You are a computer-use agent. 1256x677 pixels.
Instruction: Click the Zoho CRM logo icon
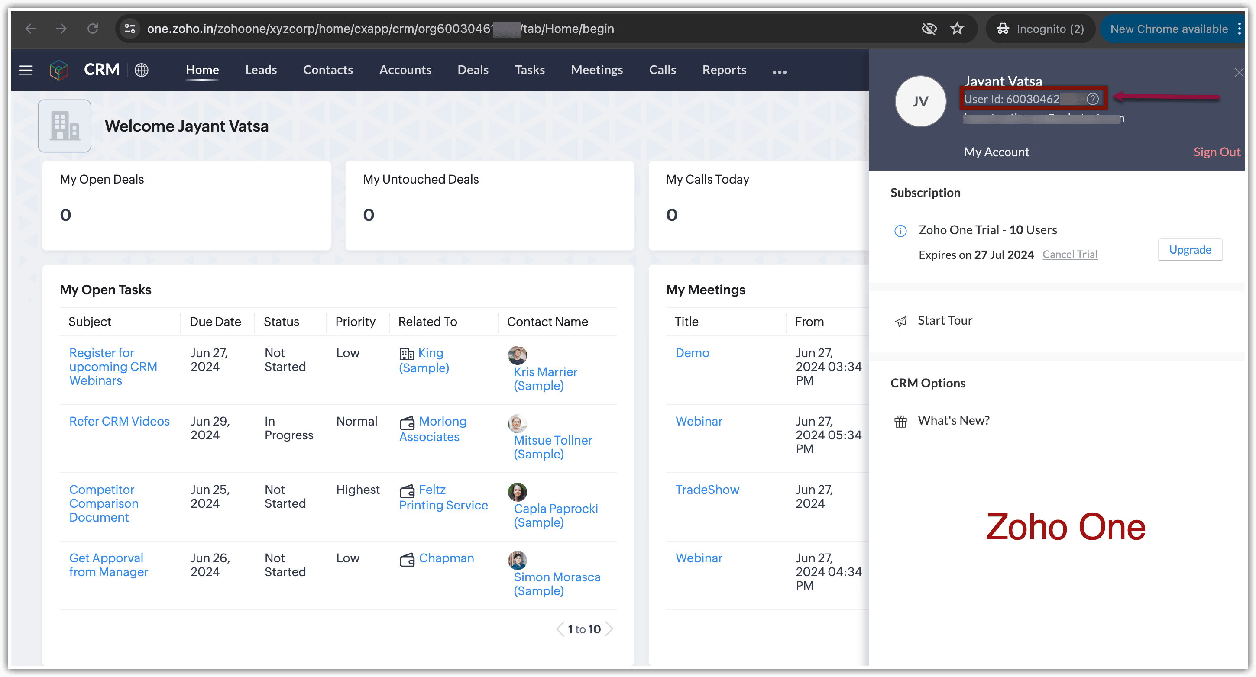pyautogui.click(x=58, y=70)
